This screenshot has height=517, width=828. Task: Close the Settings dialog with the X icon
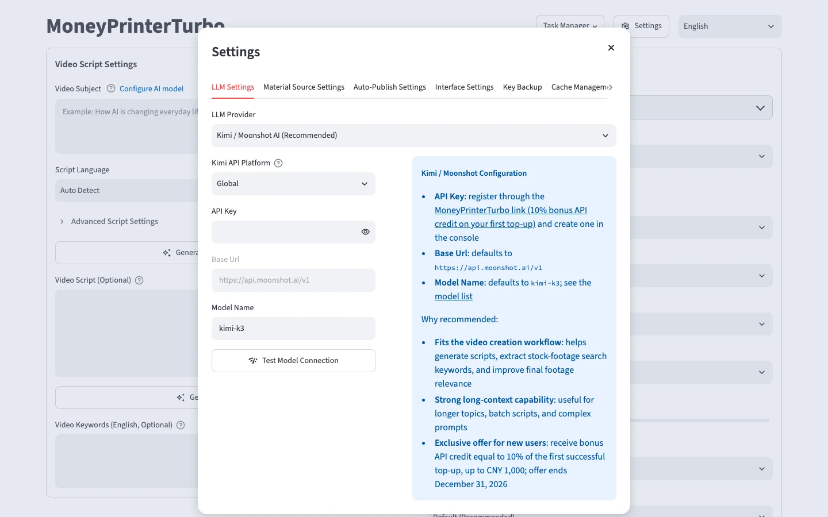(611, 48)
